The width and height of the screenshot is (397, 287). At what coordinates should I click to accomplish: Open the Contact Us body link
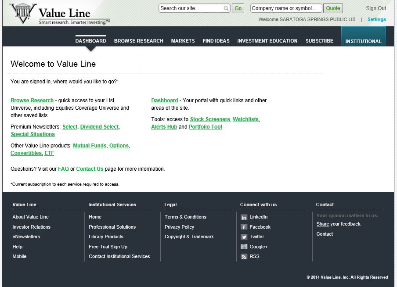coord(90,169)
